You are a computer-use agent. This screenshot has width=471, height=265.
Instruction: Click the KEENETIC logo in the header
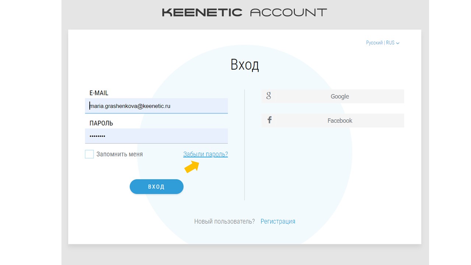[x=202, y=13]
